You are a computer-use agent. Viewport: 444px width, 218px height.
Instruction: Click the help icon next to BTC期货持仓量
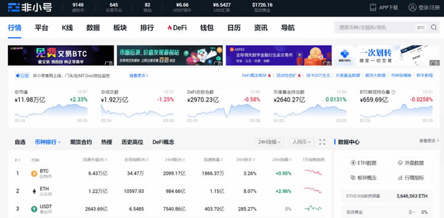[393, 92]
